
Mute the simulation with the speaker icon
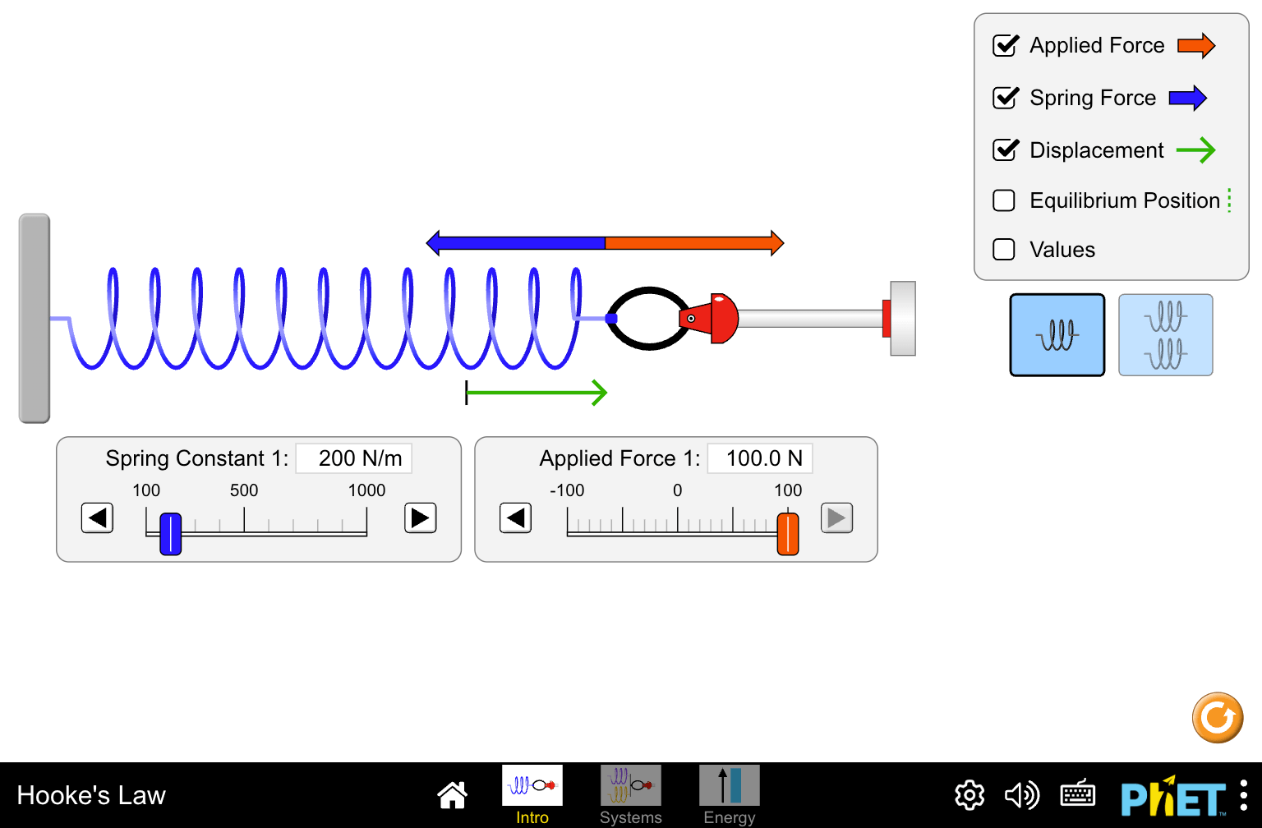coord(1022,794)
